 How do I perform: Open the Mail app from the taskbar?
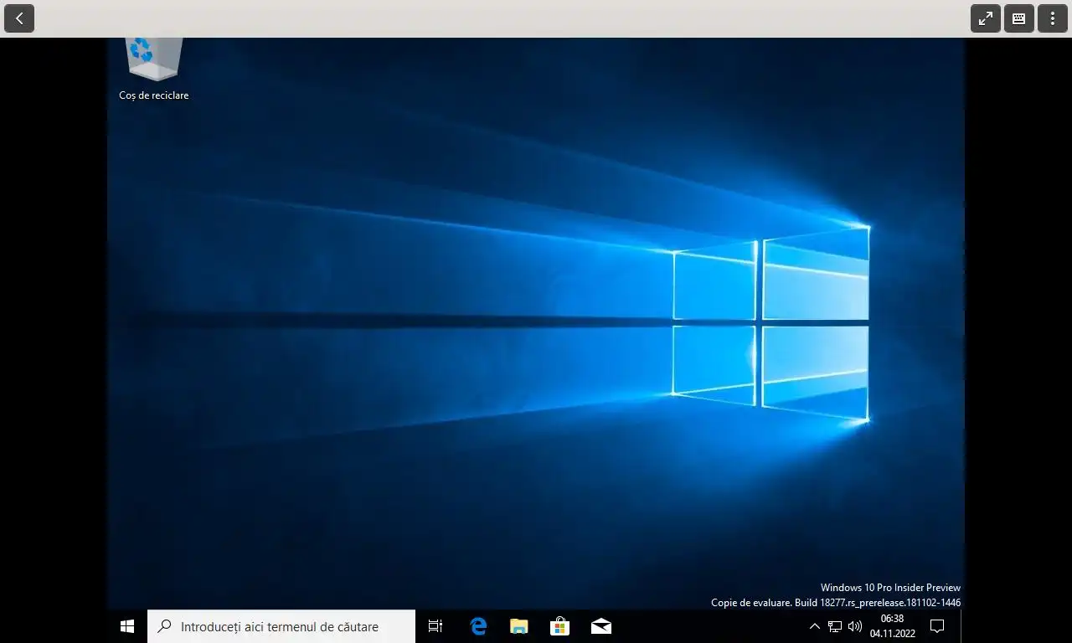[600, 626]
